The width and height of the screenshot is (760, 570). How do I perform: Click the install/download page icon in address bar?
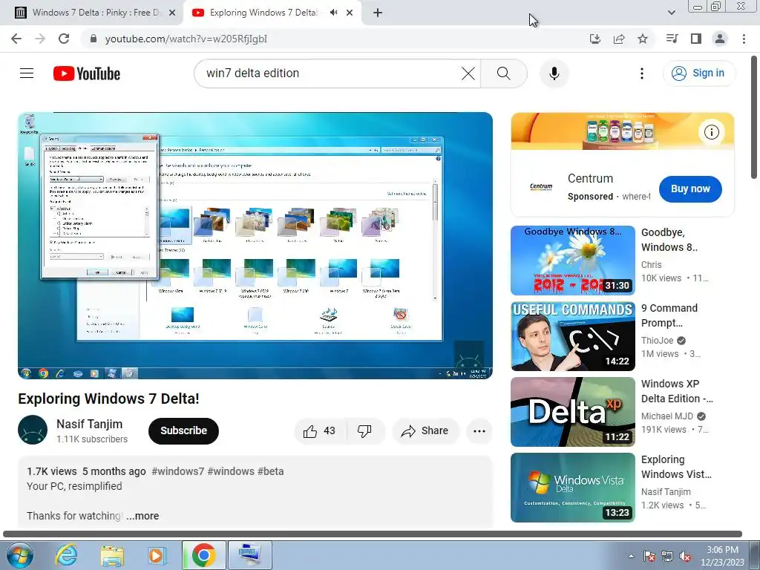point(594,39)
